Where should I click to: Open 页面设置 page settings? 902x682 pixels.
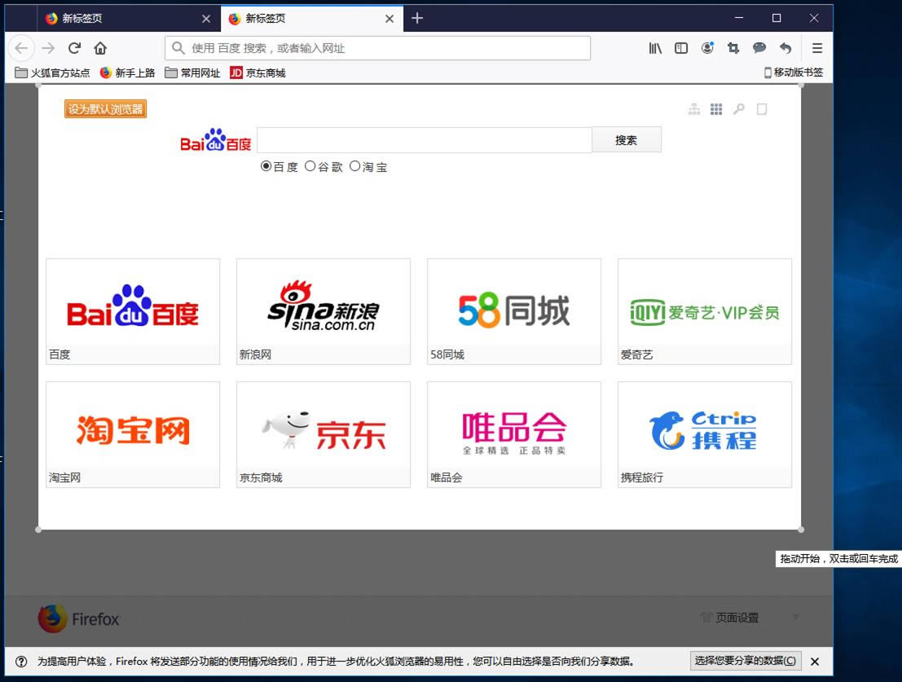pos(730,618)
